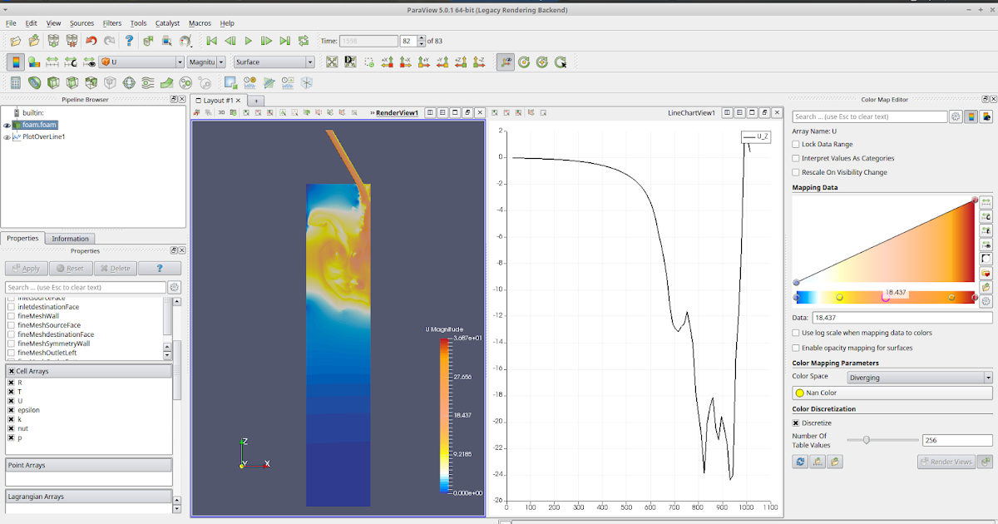Open the Color Space Diverging dropdown
998x524 pixels.
918,376
